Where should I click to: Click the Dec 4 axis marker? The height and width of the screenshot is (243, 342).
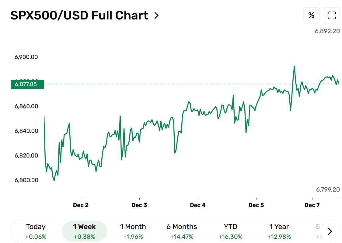197,205
